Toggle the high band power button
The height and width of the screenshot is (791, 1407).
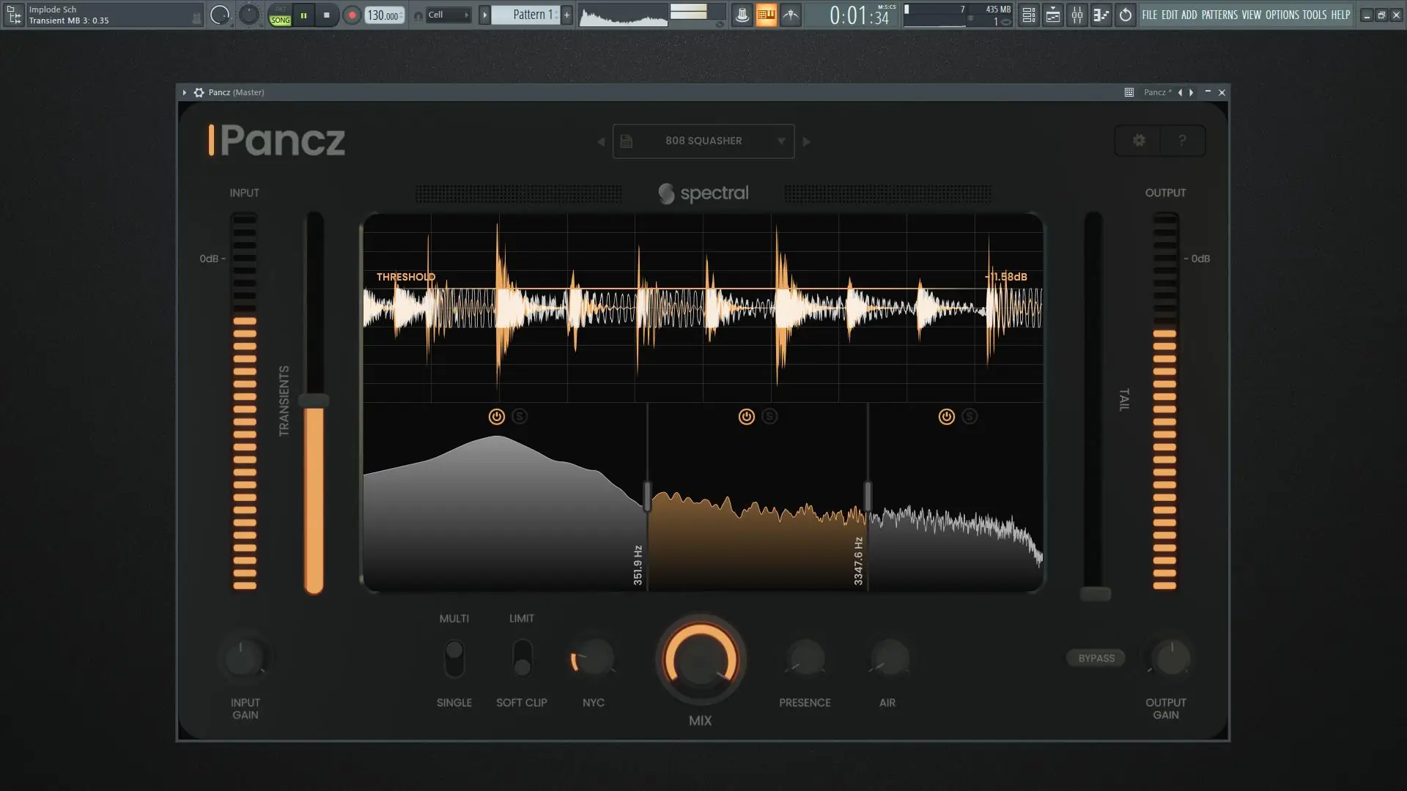click(x=946, y=417)
